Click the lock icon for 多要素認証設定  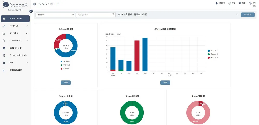[4, 70]
